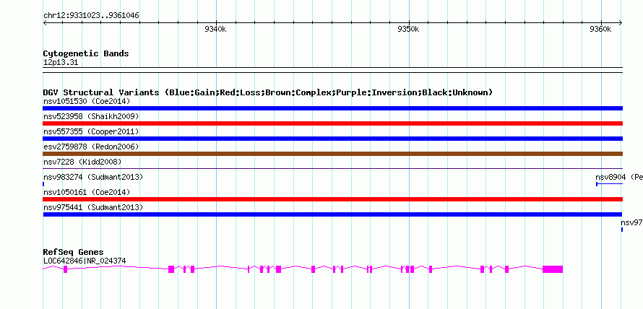The width and height of the screenshot is (643, 309).
Task: Click the blue nsv975441 variant bar
Action: click(332, 214)
